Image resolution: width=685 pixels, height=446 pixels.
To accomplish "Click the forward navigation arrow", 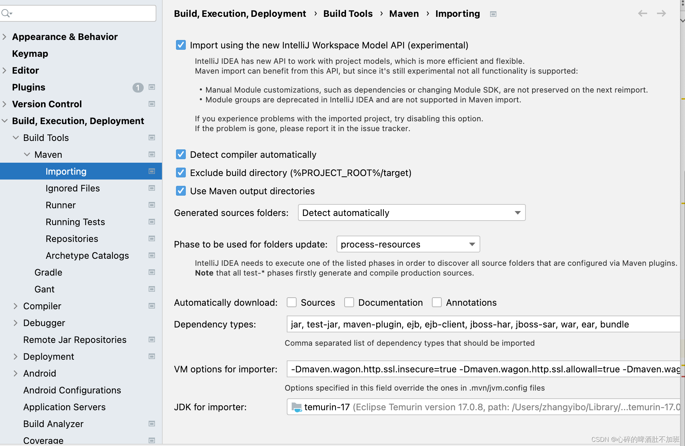I will click(661, 13).
